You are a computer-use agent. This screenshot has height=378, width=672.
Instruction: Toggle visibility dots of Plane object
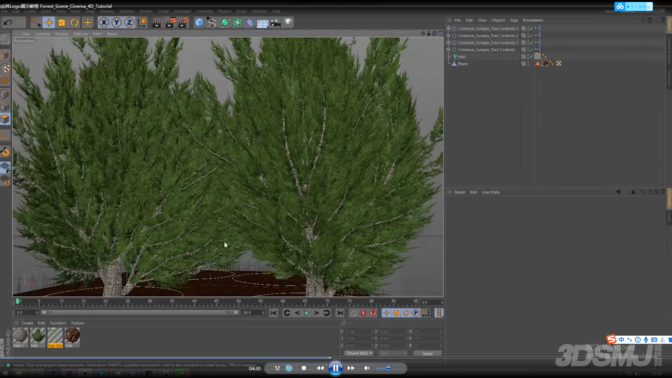pyautogui.click(x=528, y=64)
